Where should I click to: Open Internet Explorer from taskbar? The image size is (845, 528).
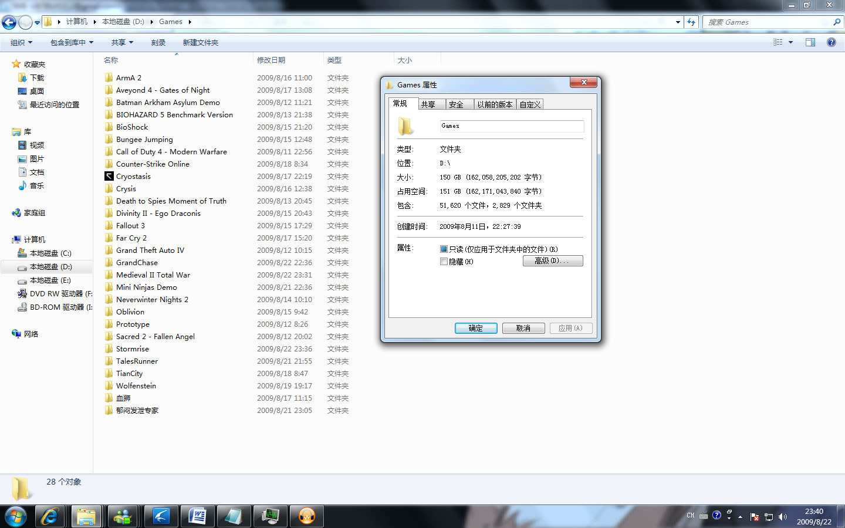click(x=50, y=516)
